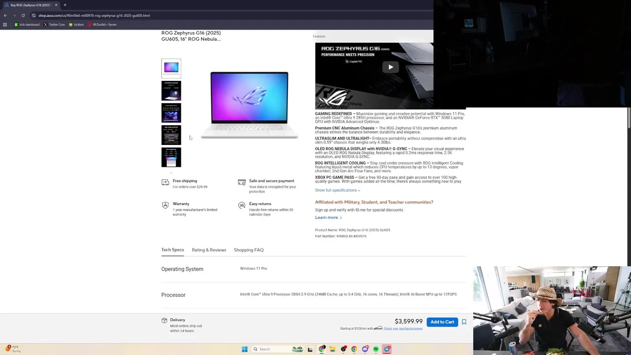631x355 pixels.
Task: Expand Show full specifications
Action: pyautogui.click(x=338, y=190)
